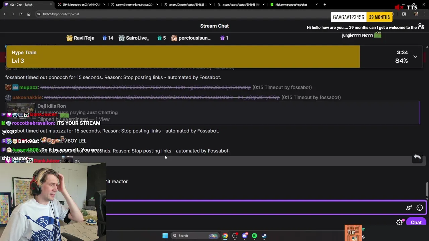Reply to message using arrow icon
The height and width of the screenshot is (241, 429).
click(x=417, y=158)
